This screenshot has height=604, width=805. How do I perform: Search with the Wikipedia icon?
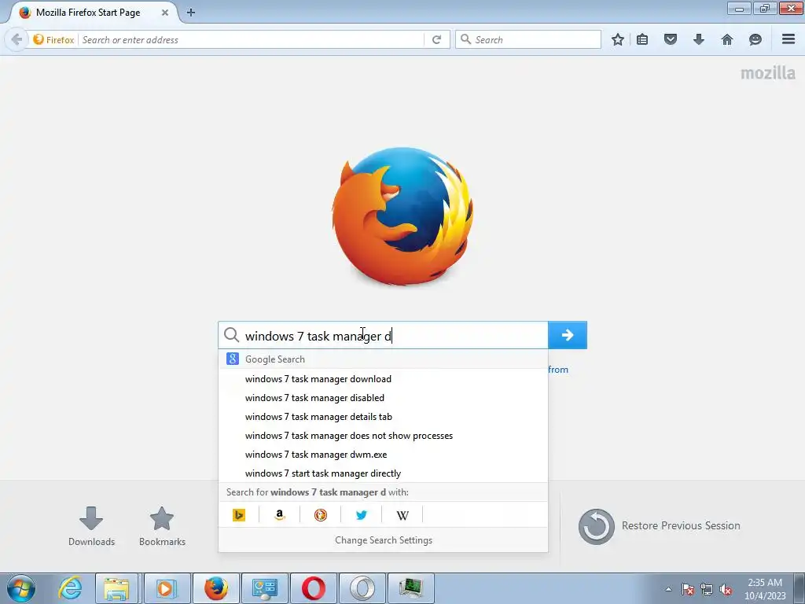coord(402,514)
